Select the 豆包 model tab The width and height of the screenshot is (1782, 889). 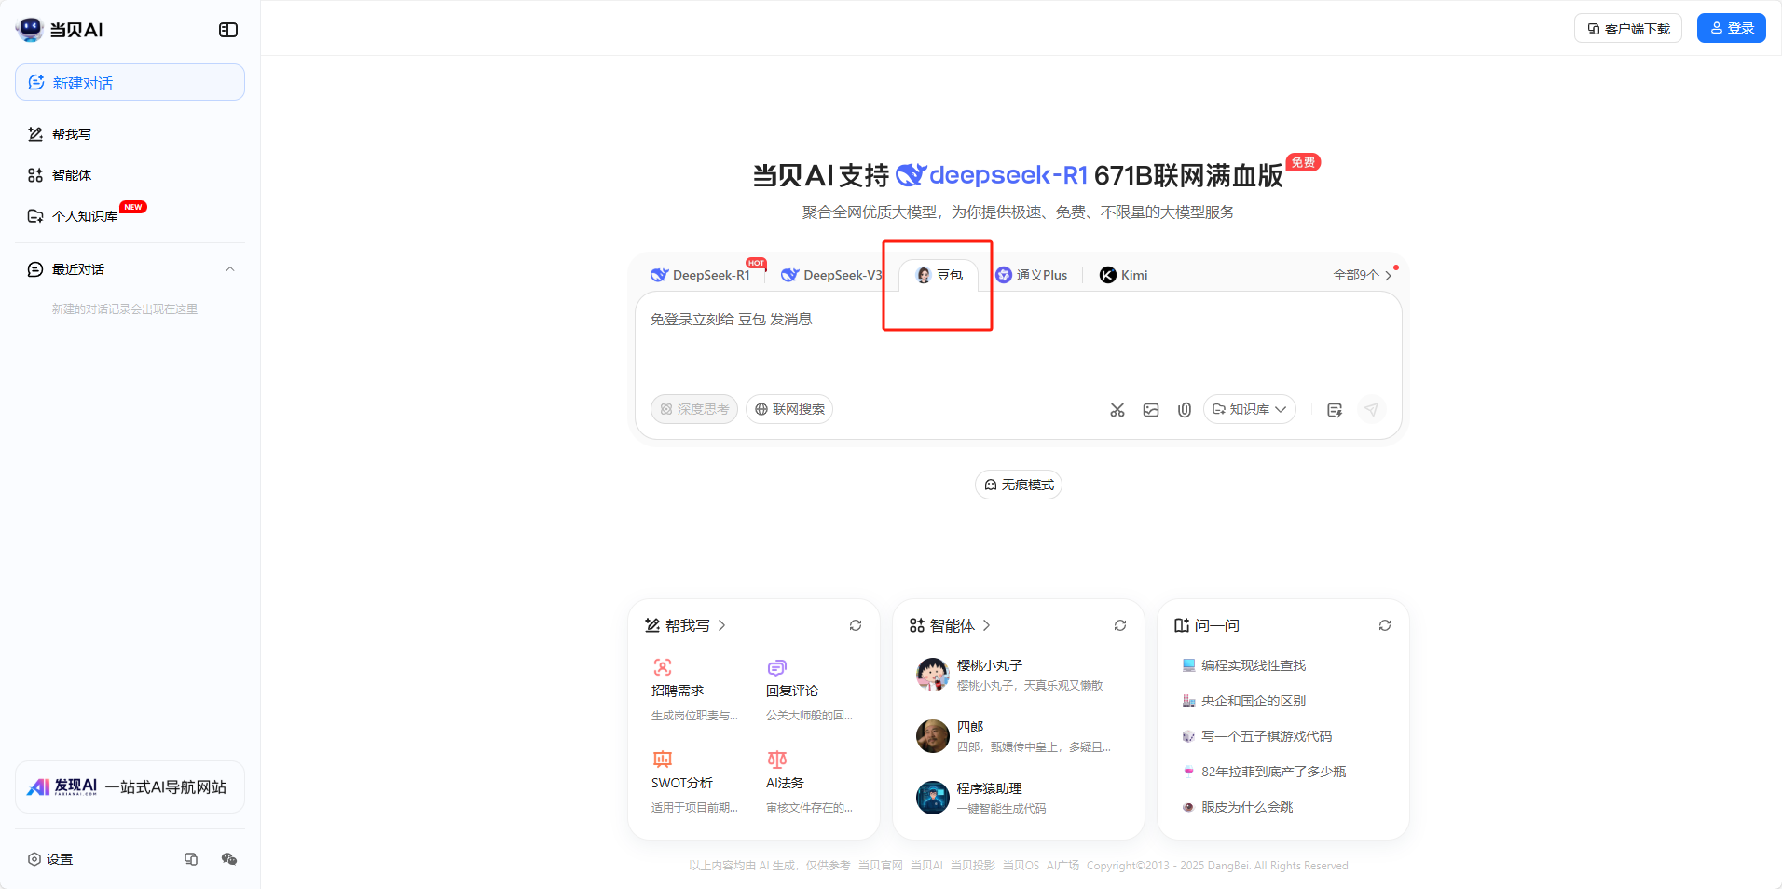pyautogui.click(x=939, y=275)
